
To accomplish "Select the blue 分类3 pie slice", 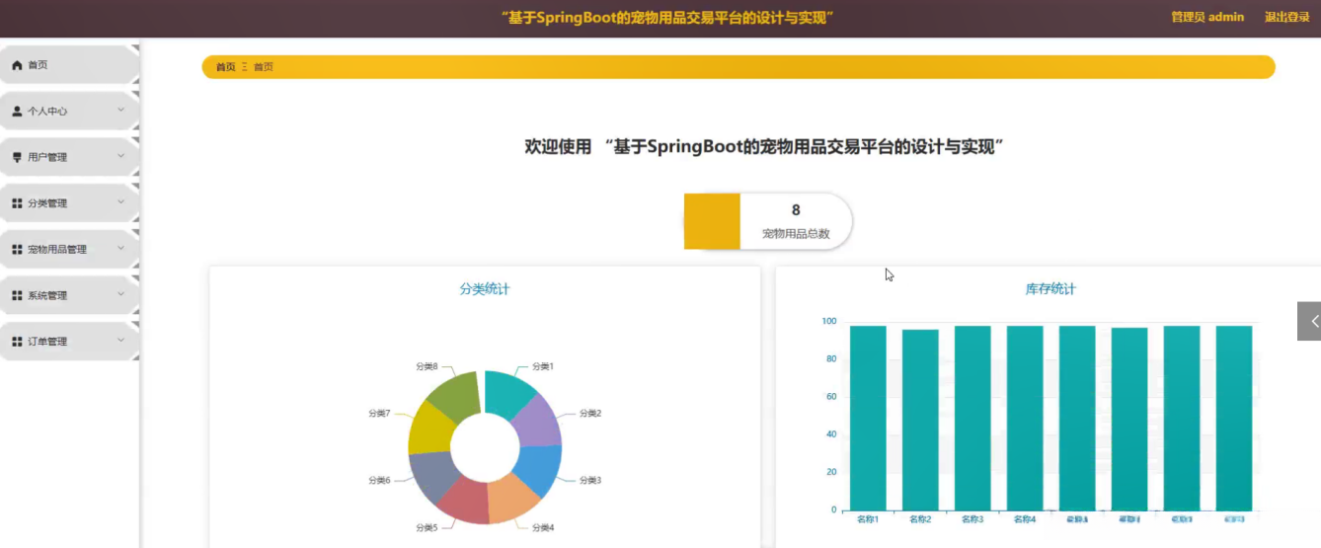I will point(541,470).
